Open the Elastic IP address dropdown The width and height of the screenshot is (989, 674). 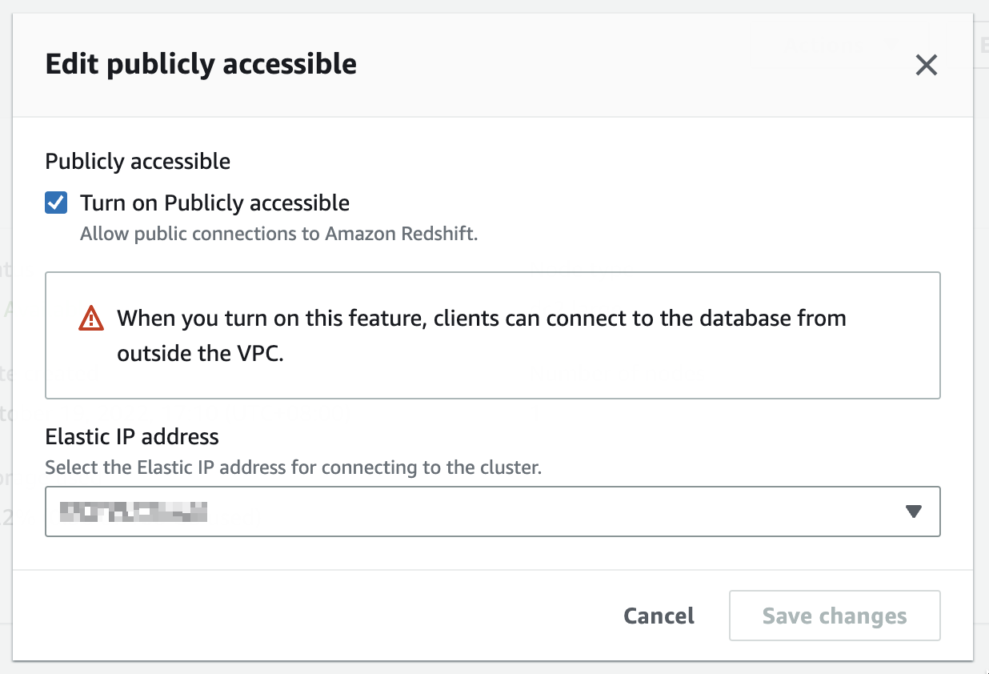point(492,512)
